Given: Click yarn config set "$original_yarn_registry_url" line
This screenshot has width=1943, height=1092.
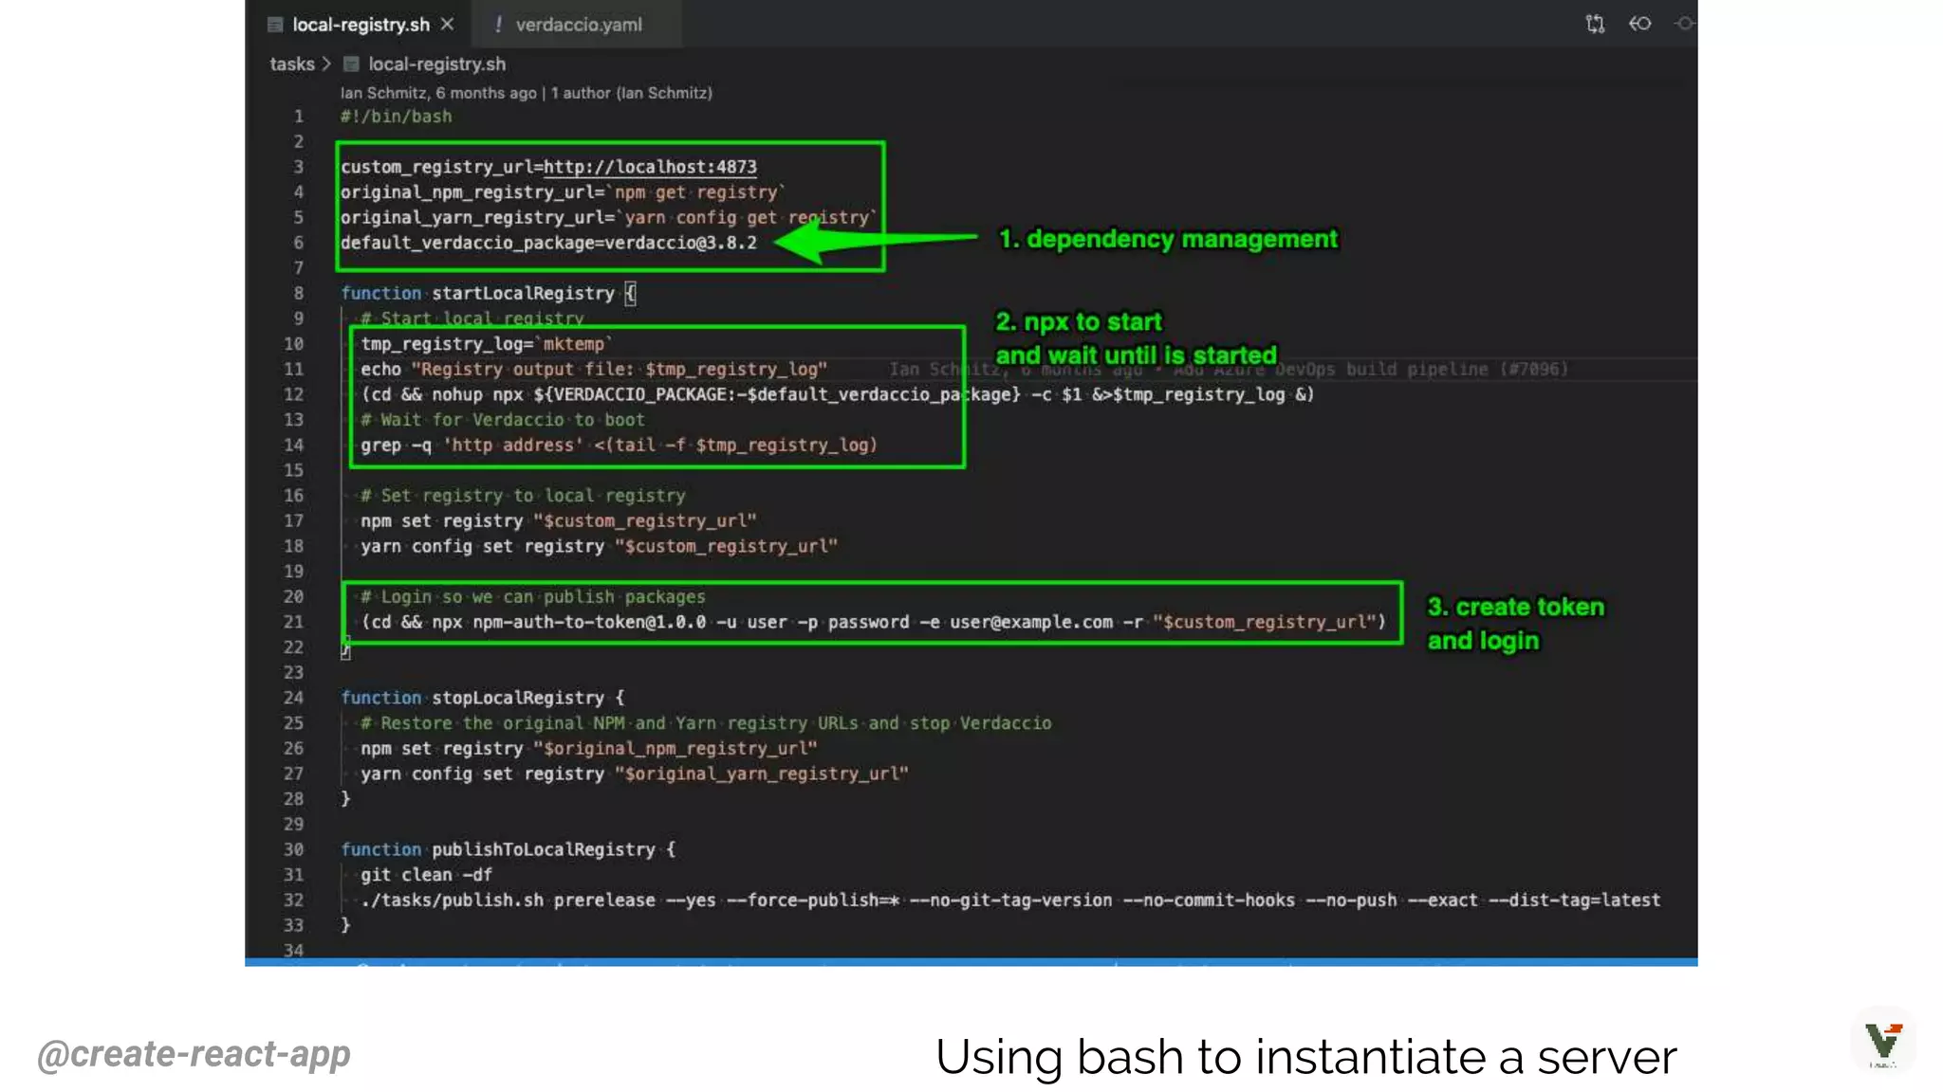Looking at the screenshot, I should (634, 774).
